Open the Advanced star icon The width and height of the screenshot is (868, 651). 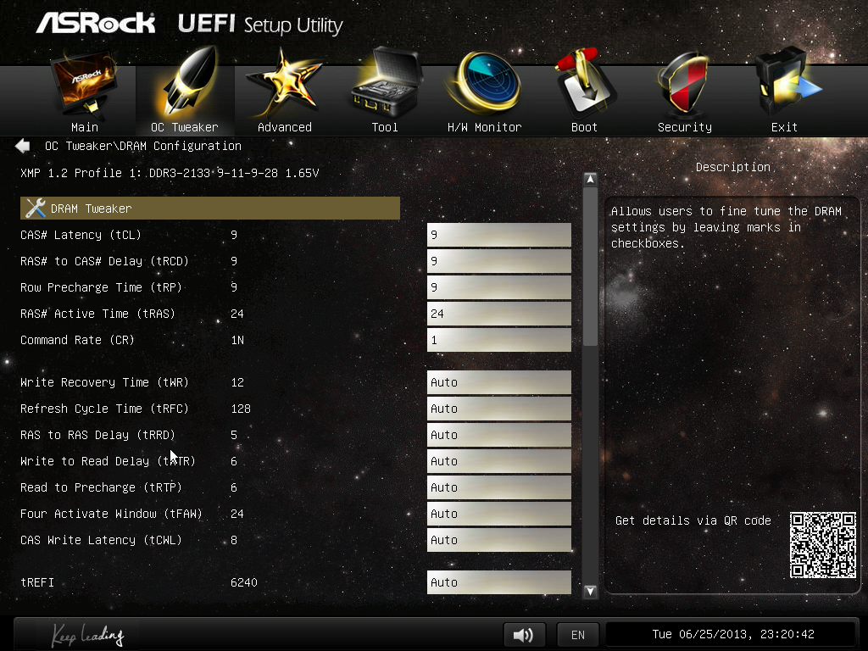point(285,83)
